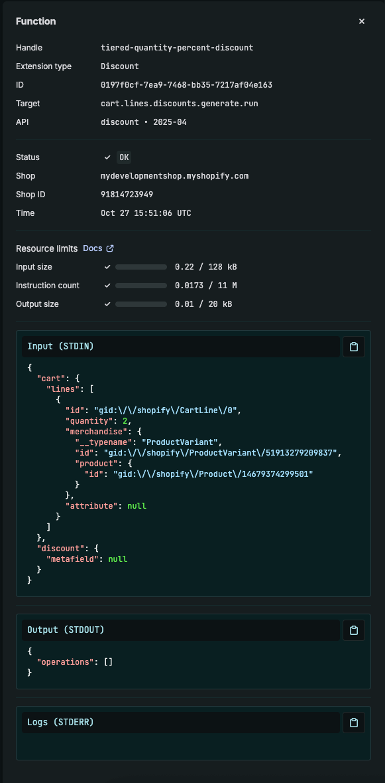
Task: Click the Input size progress bar
Action: pyautogui.click(x=141, y=267)
